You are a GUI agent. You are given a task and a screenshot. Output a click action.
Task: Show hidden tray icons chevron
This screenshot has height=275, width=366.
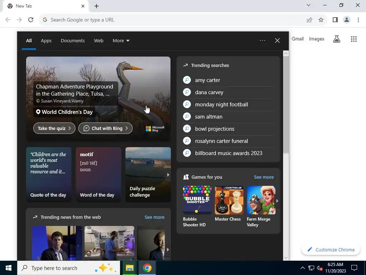[302, 268]
